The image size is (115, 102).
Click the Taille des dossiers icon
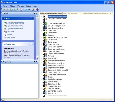point(46,89)
